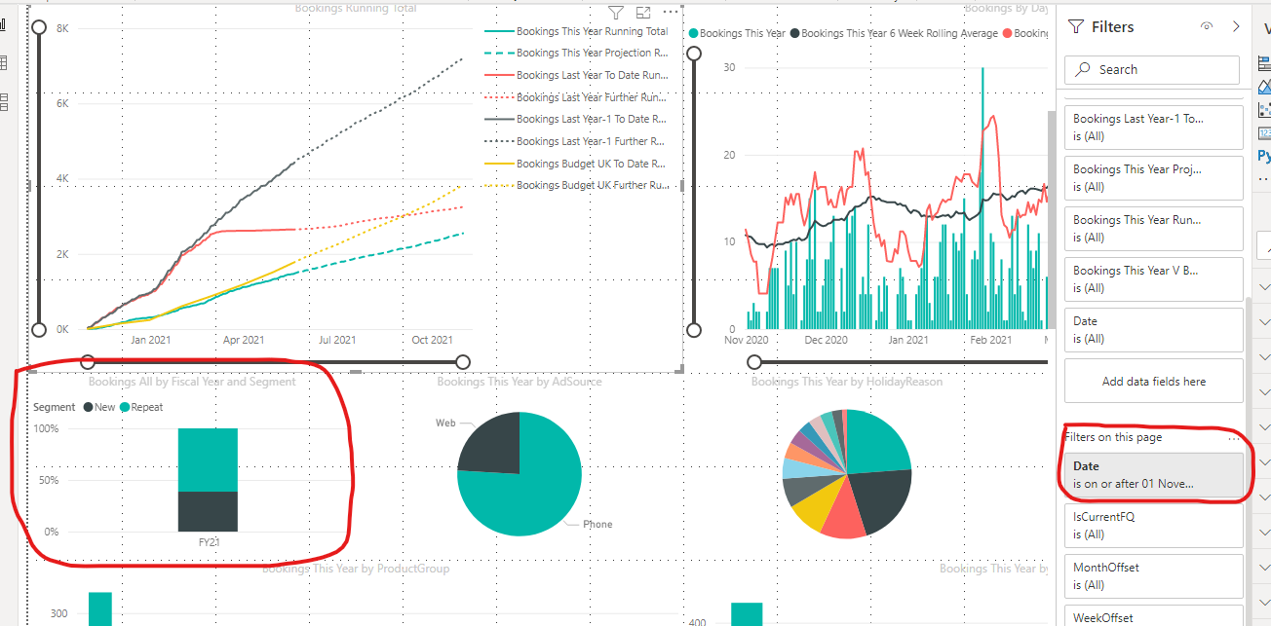This screenshot has width=1271, height=626.
Task: Click Bookings This Year by HolidayReason title
Action: [x=847, y=382]
